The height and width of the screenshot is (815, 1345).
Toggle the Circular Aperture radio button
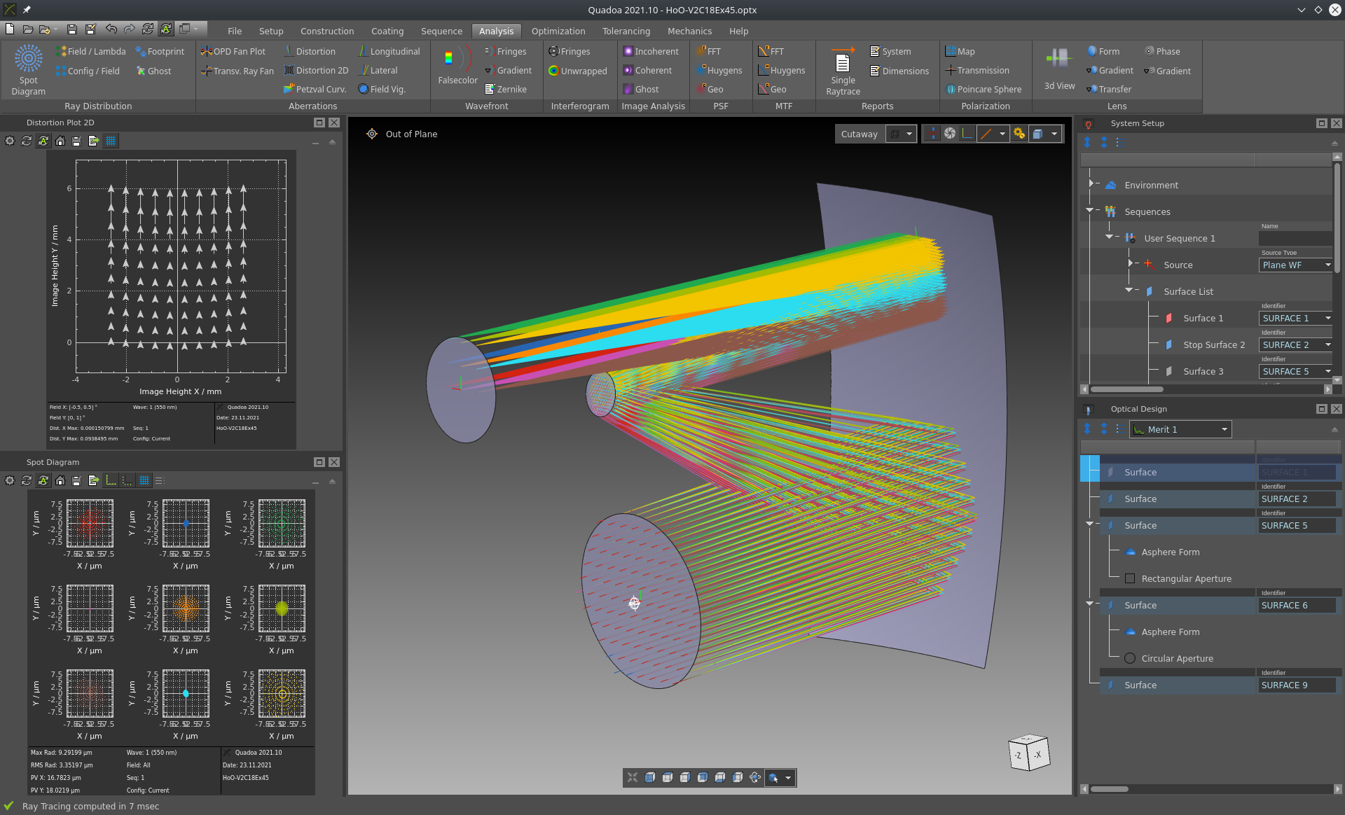coord(1129,658)
